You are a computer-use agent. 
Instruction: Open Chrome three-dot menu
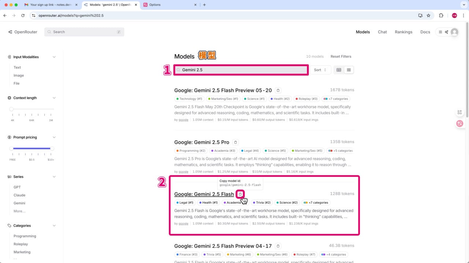pyautogui.click(x=464, y=15)
